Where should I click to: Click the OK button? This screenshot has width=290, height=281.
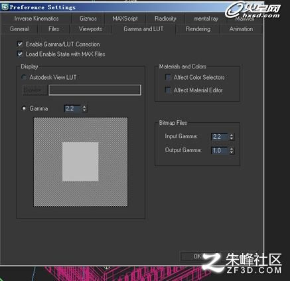tap(198, 256)
